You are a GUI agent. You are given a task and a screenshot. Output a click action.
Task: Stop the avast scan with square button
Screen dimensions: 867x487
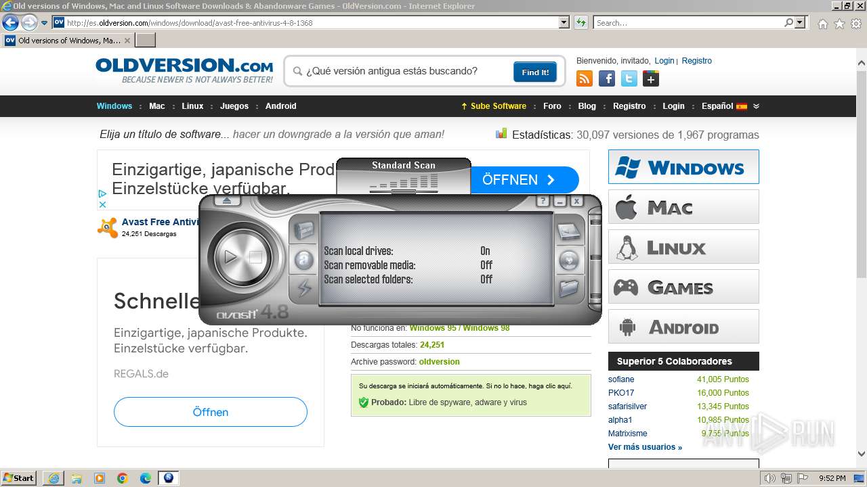(x=255, y=257)
